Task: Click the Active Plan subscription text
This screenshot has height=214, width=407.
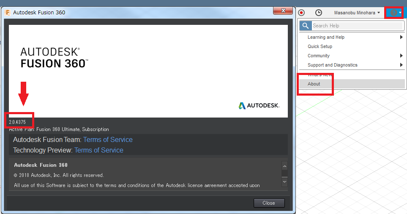Action: point(59,129)
